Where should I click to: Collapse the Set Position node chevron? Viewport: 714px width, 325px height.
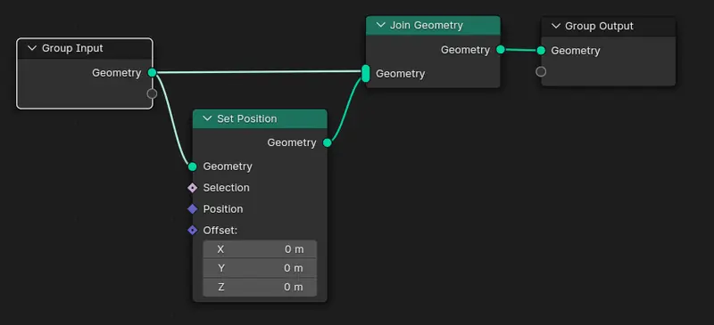pos(207,118)
